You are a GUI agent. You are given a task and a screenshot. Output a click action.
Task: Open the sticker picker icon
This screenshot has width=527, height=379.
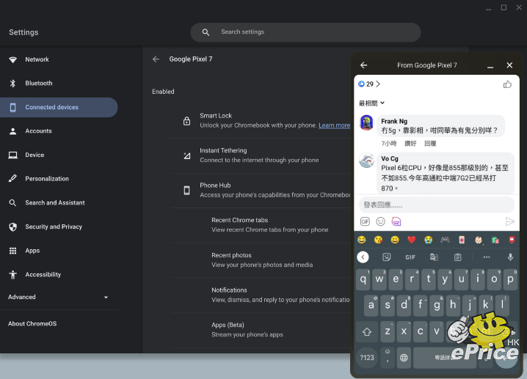[396, 221]
